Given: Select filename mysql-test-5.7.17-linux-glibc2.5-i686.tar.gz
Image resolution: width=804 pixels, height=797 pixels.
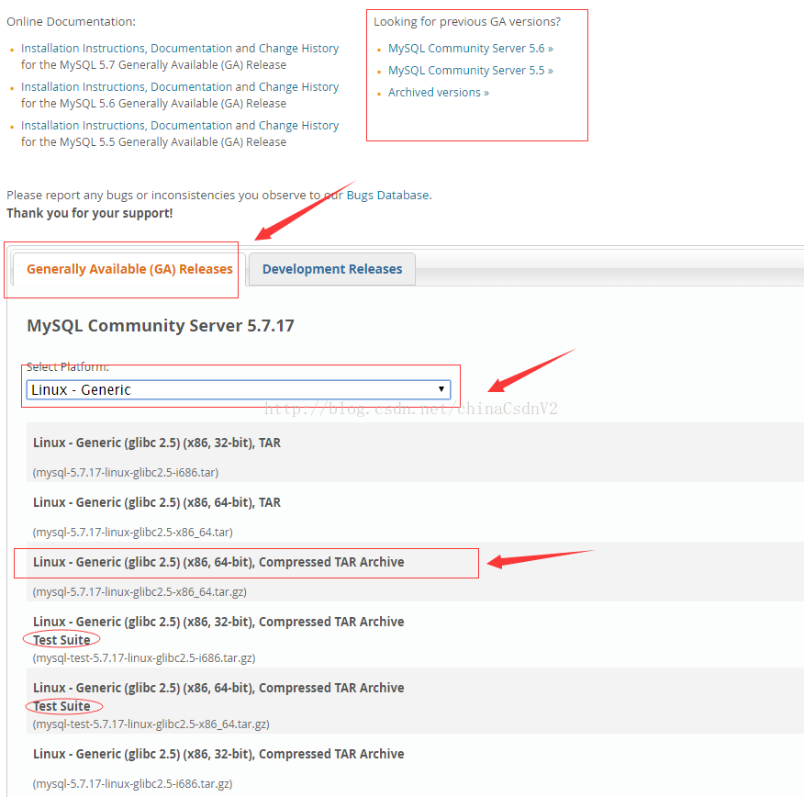Looking at the screenshot, I should (x=144, y=657).
